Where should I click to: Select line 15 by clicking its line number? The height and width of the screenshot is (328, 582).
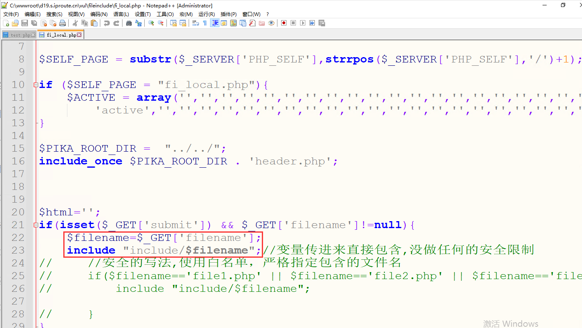click(x=18, y=148)
